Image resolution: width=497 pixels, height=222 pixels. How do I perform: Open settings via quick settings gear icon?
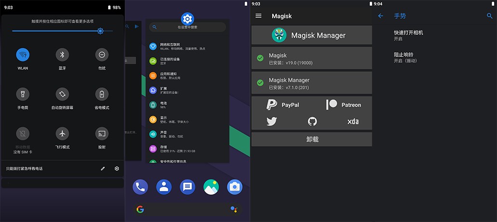point(117,169)
